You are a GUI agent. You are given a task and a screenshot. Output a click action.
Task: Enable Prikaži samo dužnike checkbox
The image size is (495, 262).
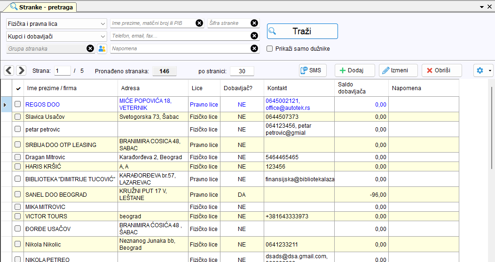pyautogui.click(x=270, y=48)
